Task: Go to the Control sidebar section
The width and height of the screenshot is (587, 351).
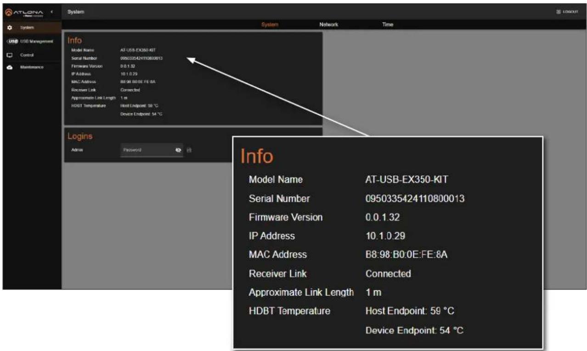Action: coord(32,55)
